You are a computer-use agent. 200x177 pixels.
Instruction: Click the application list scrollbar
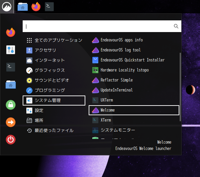(x=180, y=87)
